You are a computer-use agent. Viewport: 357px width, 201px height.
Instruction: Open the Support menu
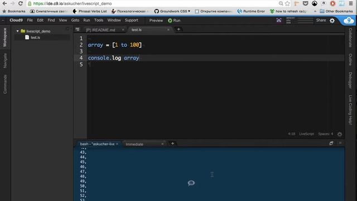[132, 20]
